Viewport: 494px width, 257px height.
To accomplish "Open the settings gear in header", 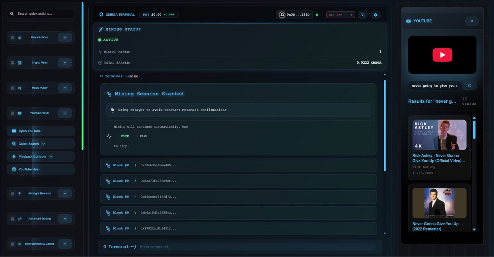I will (x=375, y=15).
